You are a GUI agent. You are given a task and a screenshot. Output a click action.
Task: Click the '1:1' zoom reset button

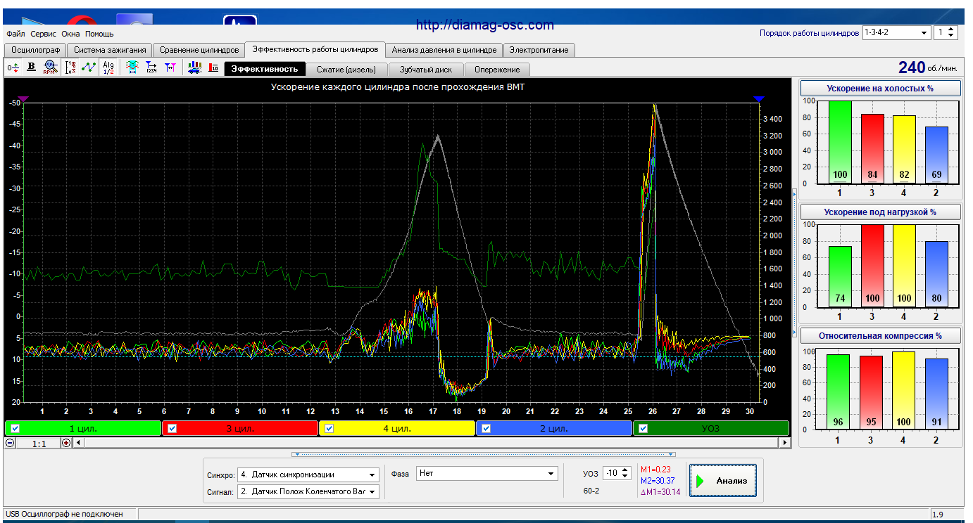39,444
